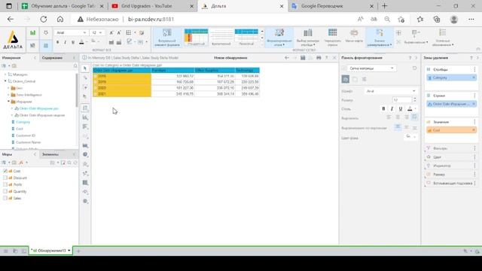Click the mini-map ribbon button
This screenshot has height=271, width=482.
point(354,36)
